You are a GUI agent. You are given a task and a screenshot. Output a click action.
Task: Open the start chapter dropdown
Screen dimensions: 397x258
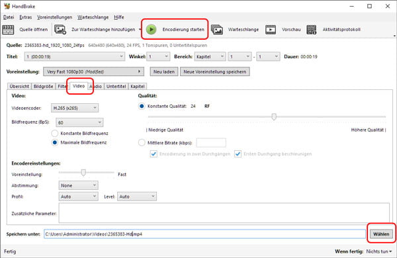pyautogui.click(x=240, y=56)
